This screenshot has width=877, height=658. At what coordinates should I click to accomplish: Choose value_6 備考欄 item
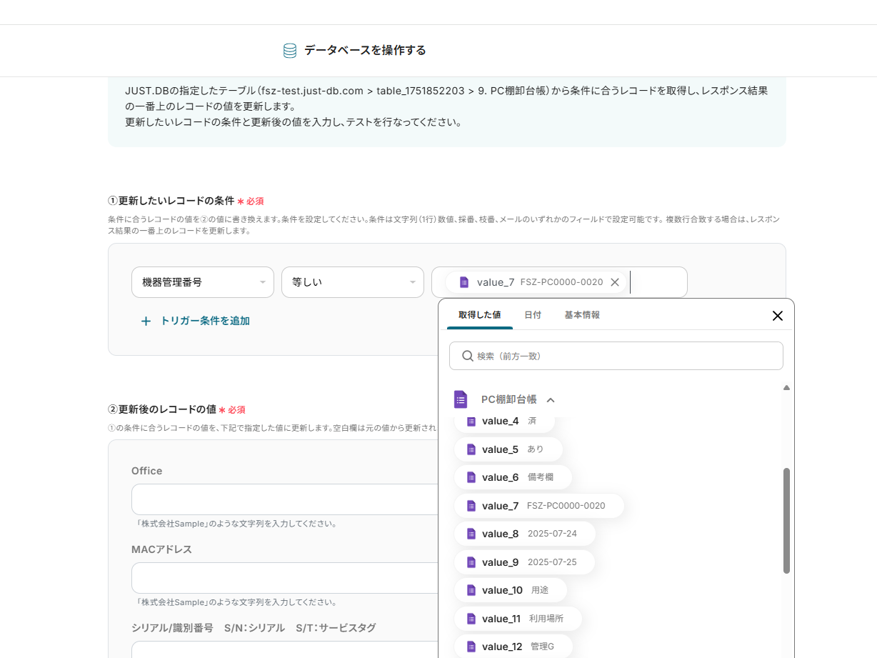click(x=512, y=477)
